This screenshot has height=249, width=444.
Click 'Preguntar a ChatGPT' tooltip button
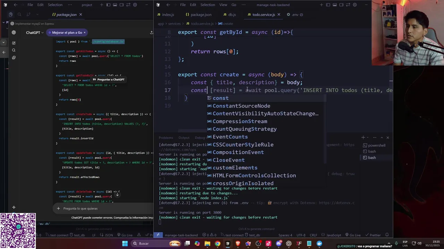click(x=109, y=80)
